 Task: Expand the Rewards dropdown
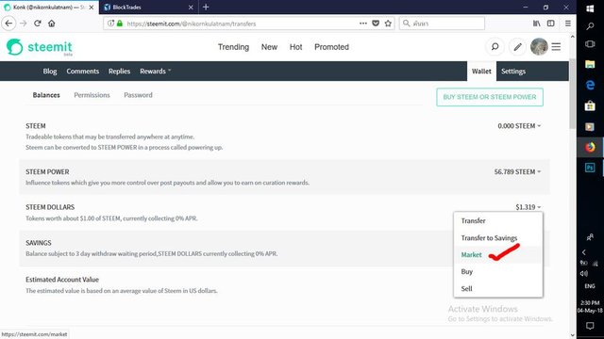click(155, 72)
